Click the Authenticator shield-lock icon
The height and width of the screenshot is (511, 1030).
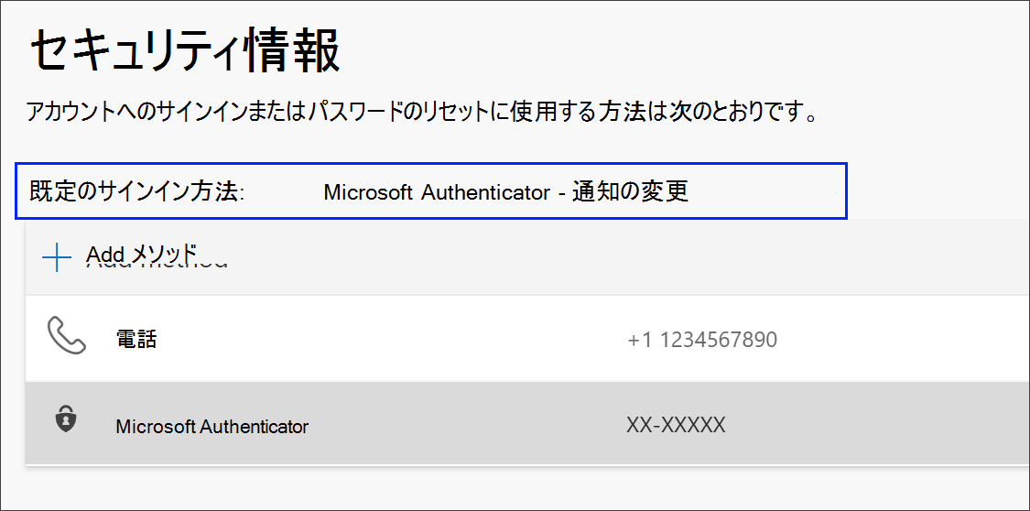tap(66, 419)
